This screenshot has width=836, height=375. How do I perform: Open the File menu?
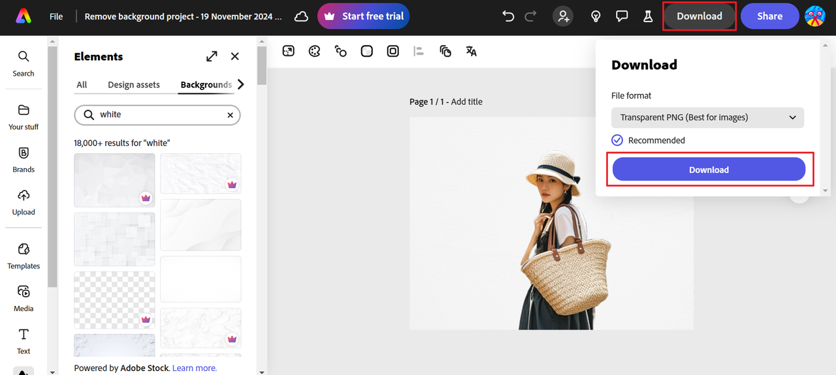pos(56,16)
